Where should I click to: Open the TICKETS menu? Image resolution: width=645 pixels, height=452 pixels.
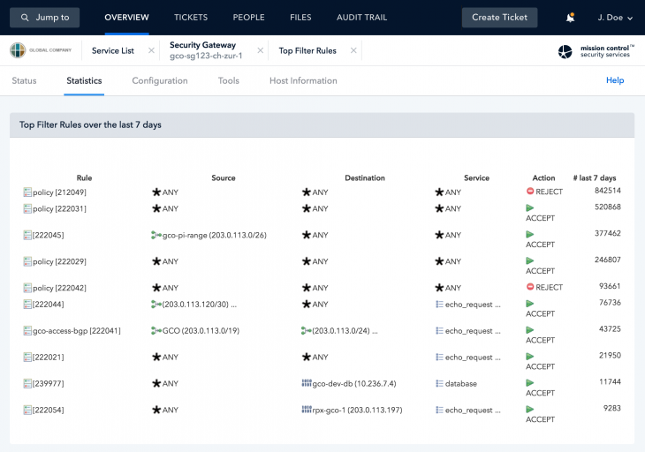(x=191, y=18)
